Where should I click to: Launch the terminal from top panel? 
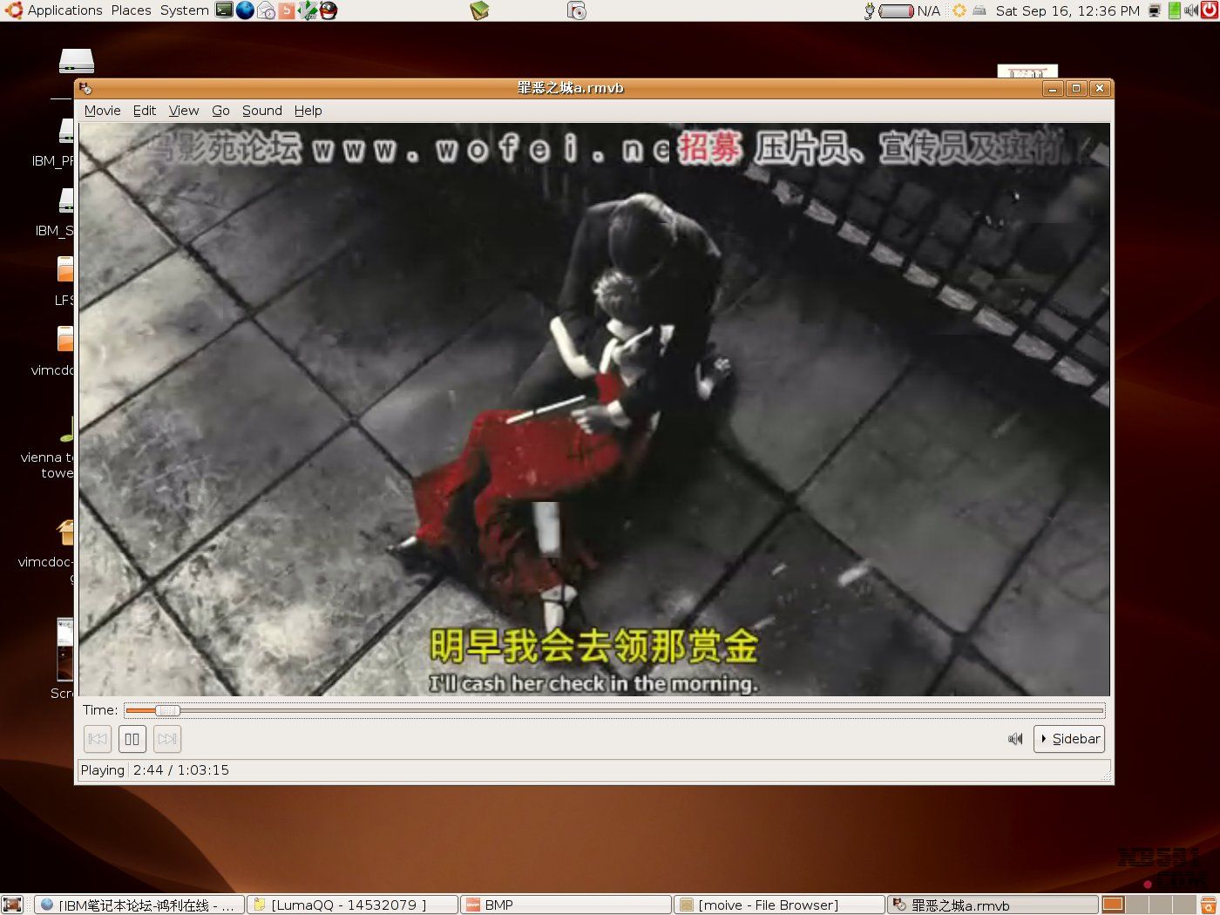pos(225,10)
